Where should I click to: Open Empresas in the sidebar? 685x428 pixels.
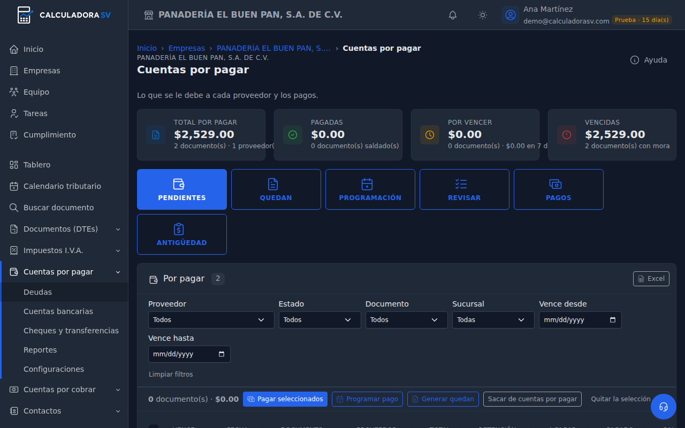(64, 71)
